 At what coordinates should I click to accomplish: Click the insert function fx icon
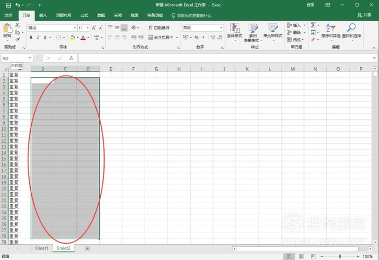pos(71,58)
